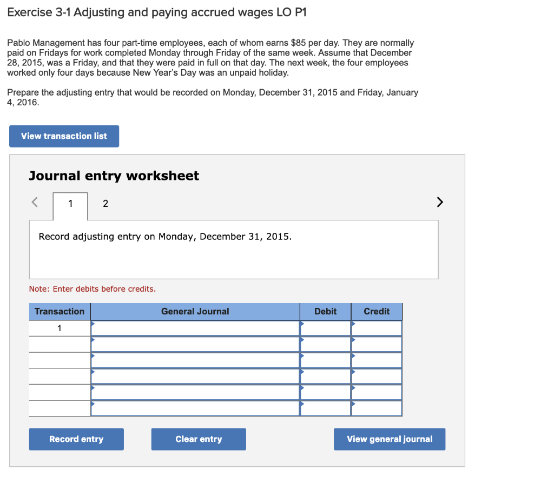Switch to journal entry tab 2
554x490 pixels.
[105, 204]
